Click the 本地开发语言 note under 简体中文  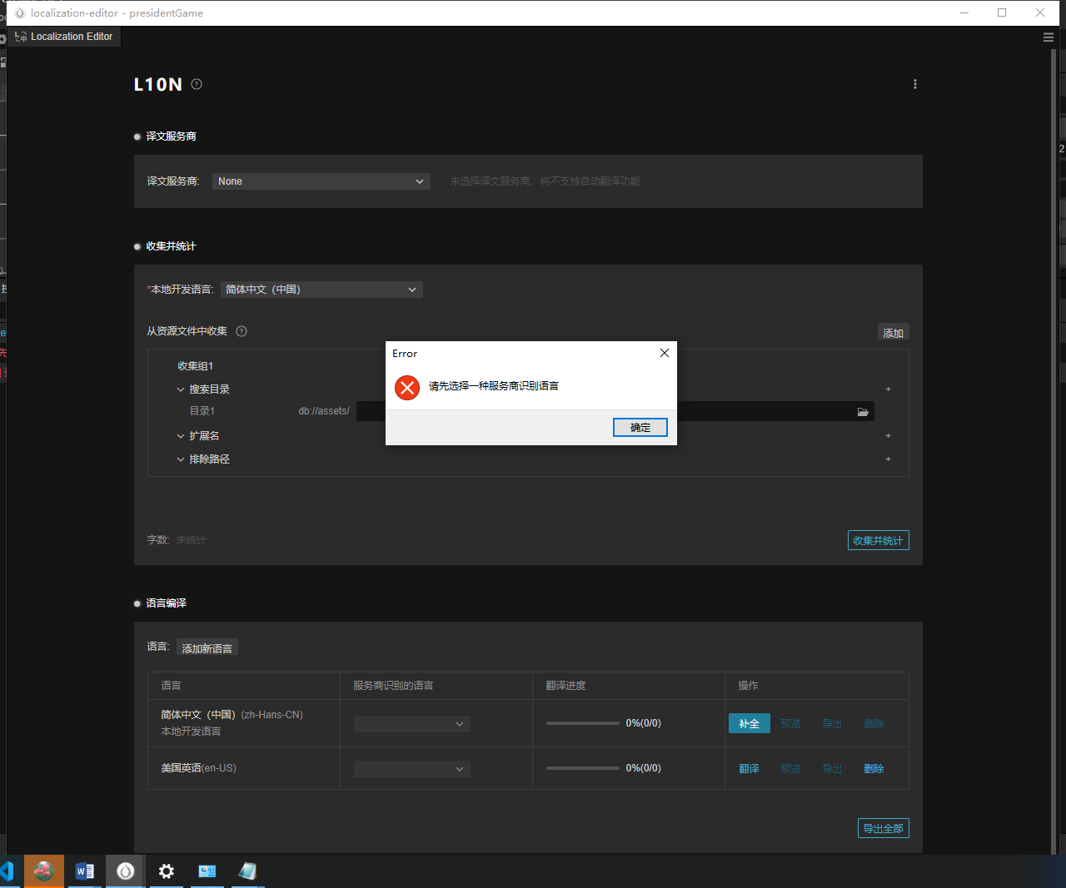(x=191, y=732)
